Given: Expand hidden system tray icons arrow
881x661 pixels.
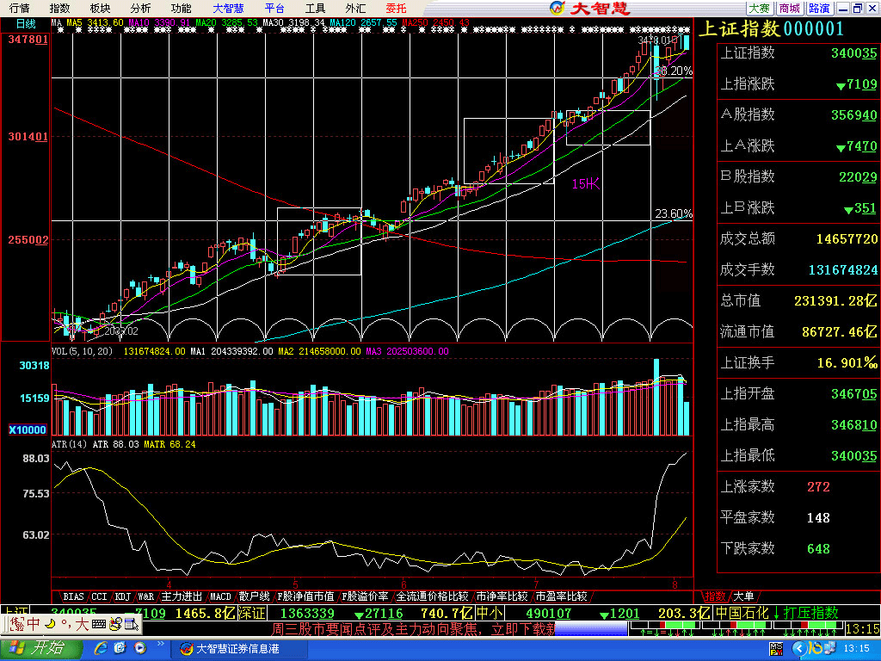Looking at the screenshot, I should [x=799, y=649].
